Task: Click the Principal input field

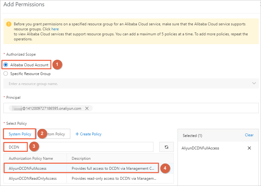Action: 173,108
